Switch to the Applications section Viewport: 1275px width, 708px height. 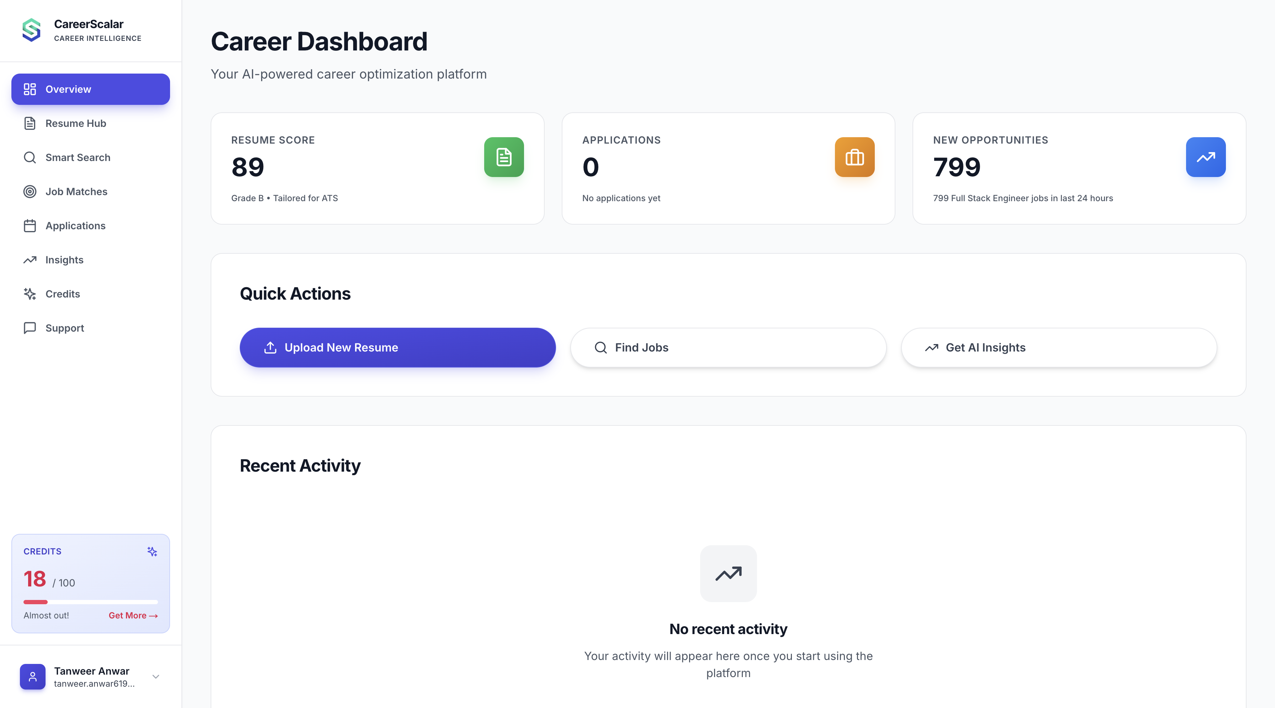click(75, 225)
